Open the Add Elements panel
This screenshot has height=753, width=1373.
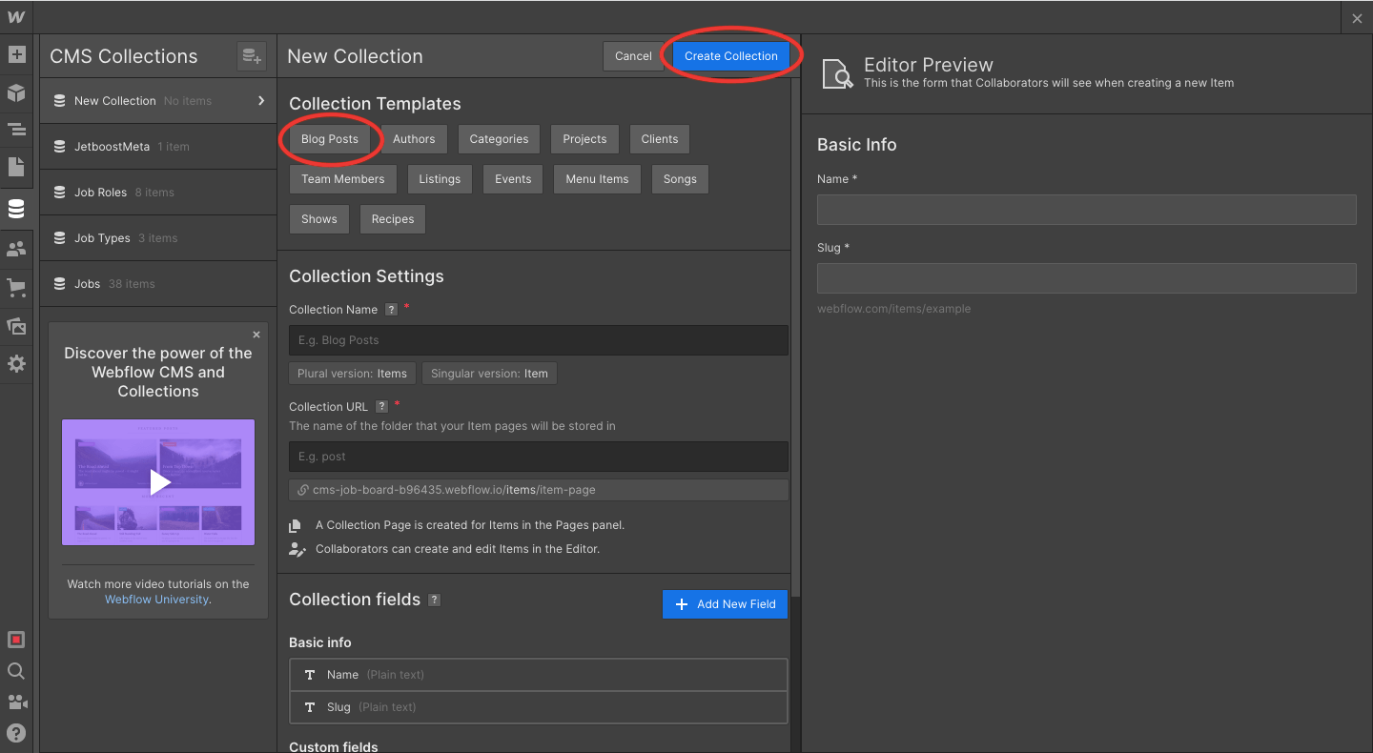point(16,54)
